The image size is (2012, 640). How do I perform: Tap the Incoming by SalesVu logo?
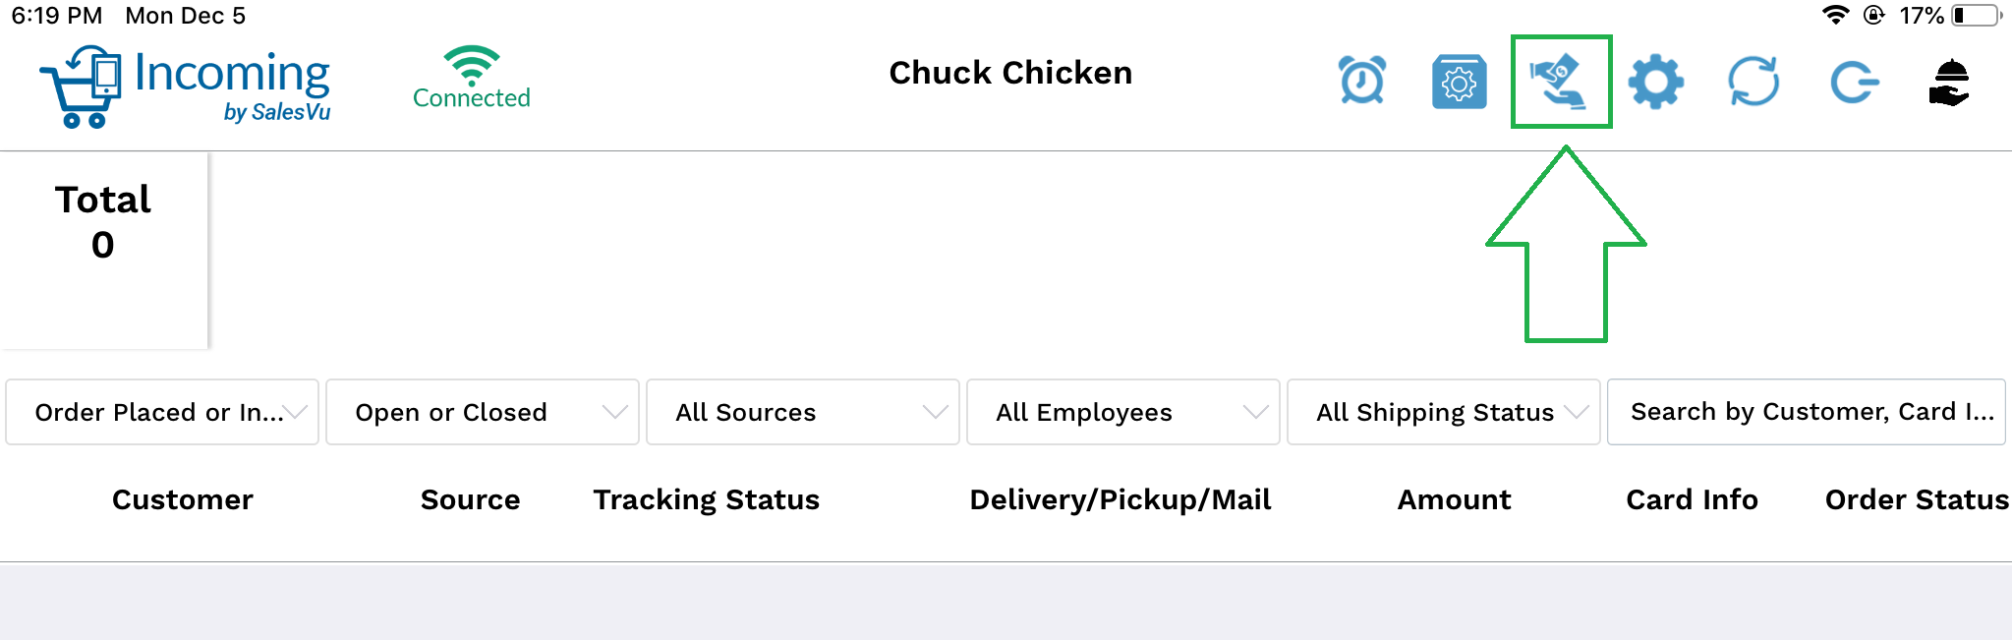tap(186, 87)
